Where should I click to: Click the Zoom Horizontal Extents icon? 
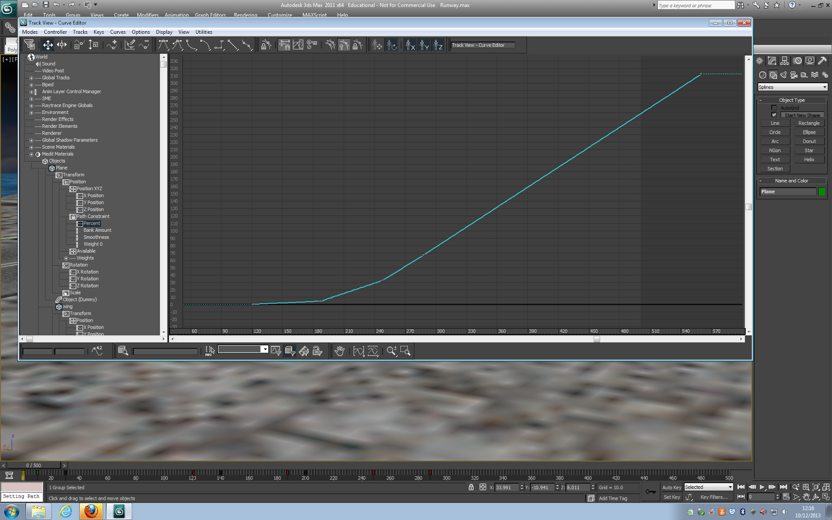click(359, 351)
